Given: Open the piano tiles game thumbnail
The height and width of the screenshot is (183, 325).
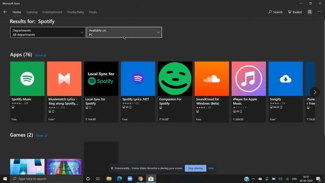Looking at the screenshot, I should pos(27,167).
